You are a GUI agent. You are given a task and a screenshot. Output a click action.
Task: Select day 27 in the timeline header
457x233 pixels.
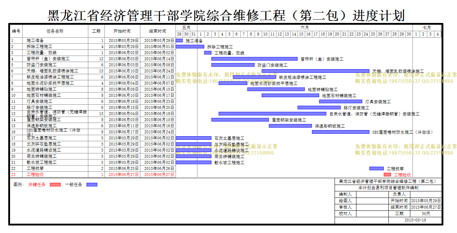pos(387,34)
